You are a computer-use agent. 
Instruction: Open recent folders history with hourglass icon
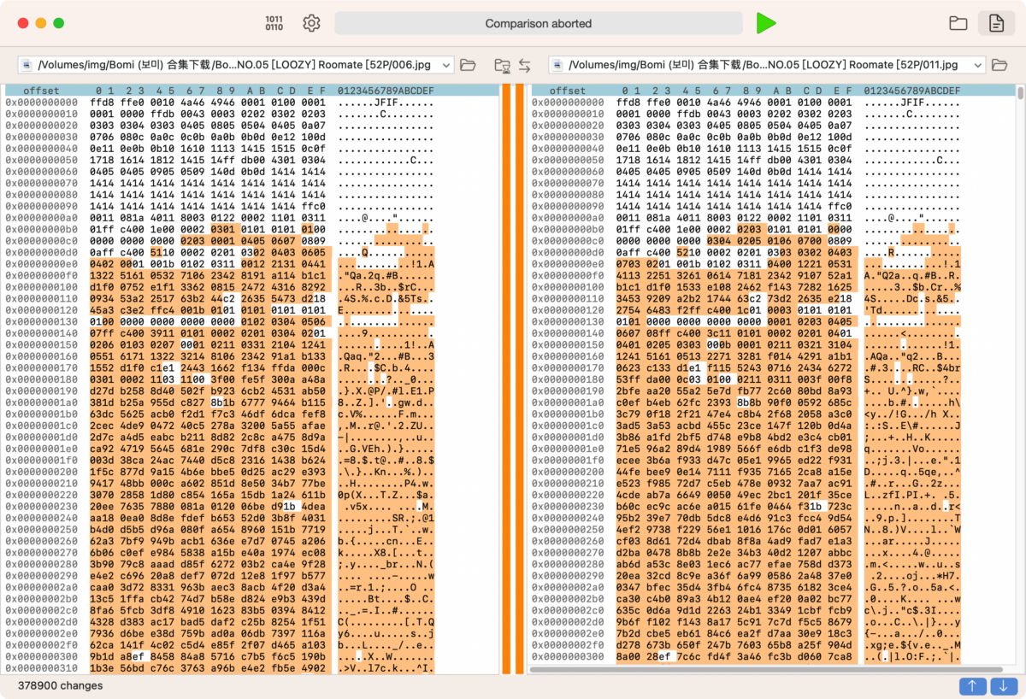coord(503,65)
